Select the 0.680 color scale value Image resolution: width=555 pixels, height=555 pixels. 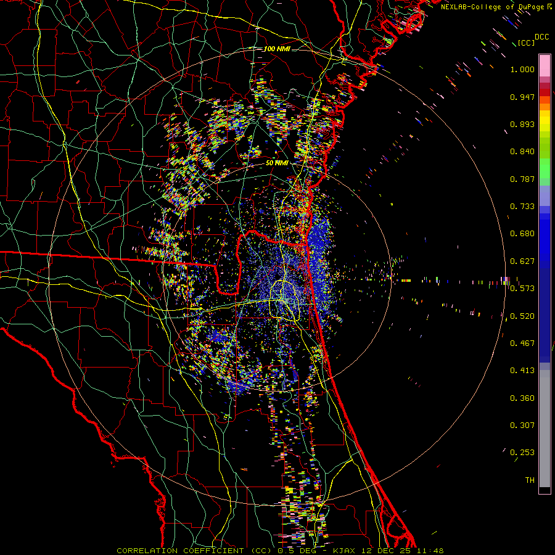click(x=522, y=234)
